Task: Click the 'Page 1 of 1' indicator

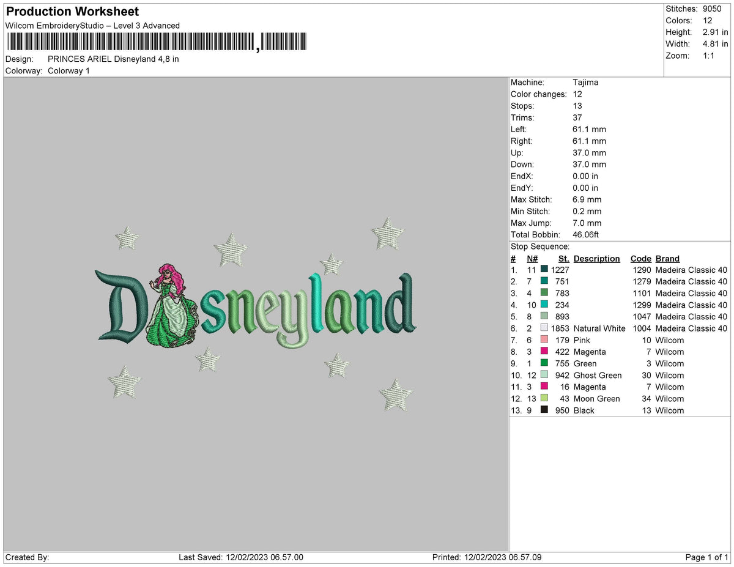Action: (x=707, y=557)
